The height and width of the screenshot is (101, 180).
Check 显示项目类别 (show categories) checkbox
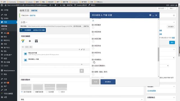pos(93,35)
